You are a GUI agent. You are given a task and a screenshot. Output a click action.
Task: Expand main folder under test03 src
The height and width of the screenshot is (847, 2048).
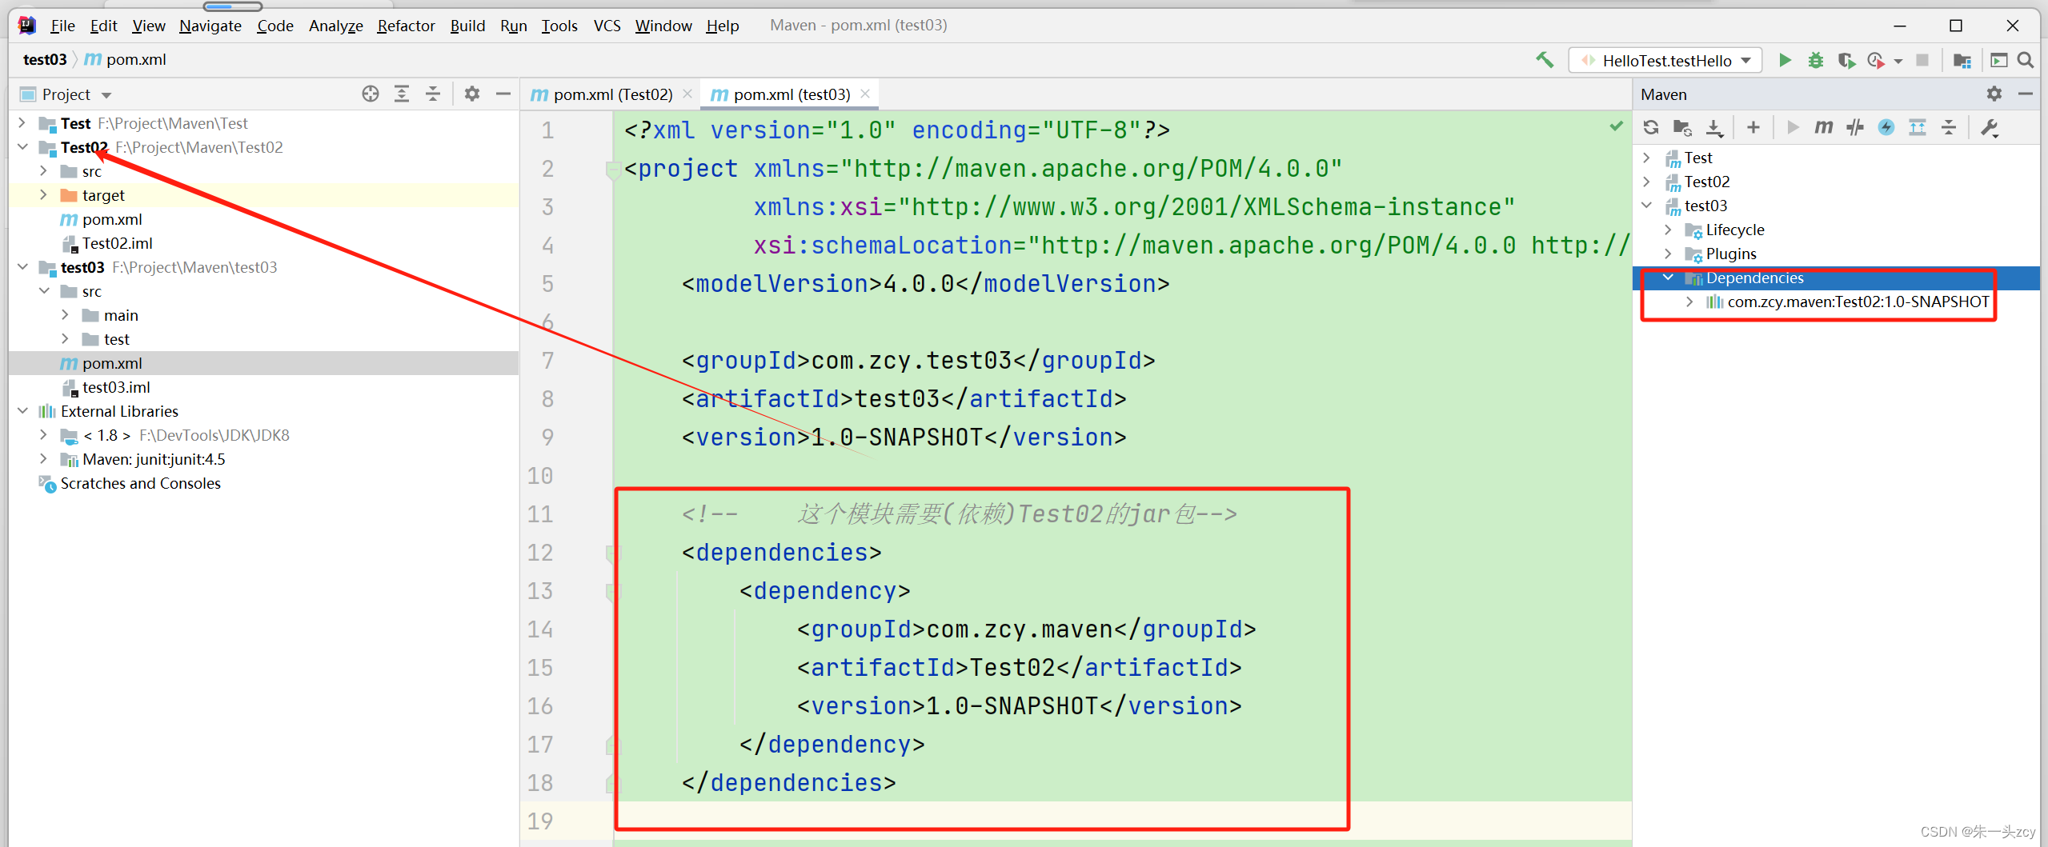coord(66,314)
